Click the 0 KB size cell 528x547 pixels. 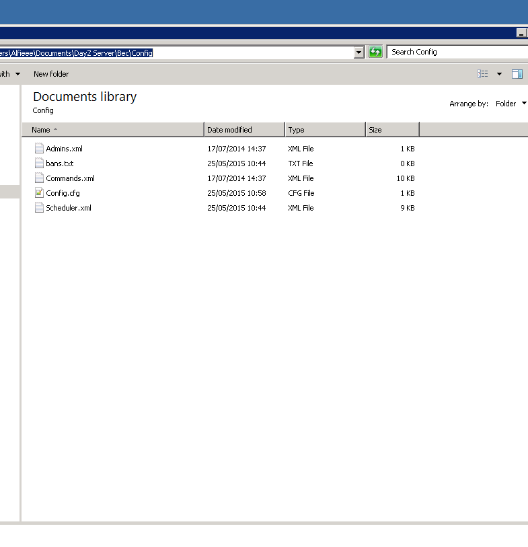pos(408,163)
